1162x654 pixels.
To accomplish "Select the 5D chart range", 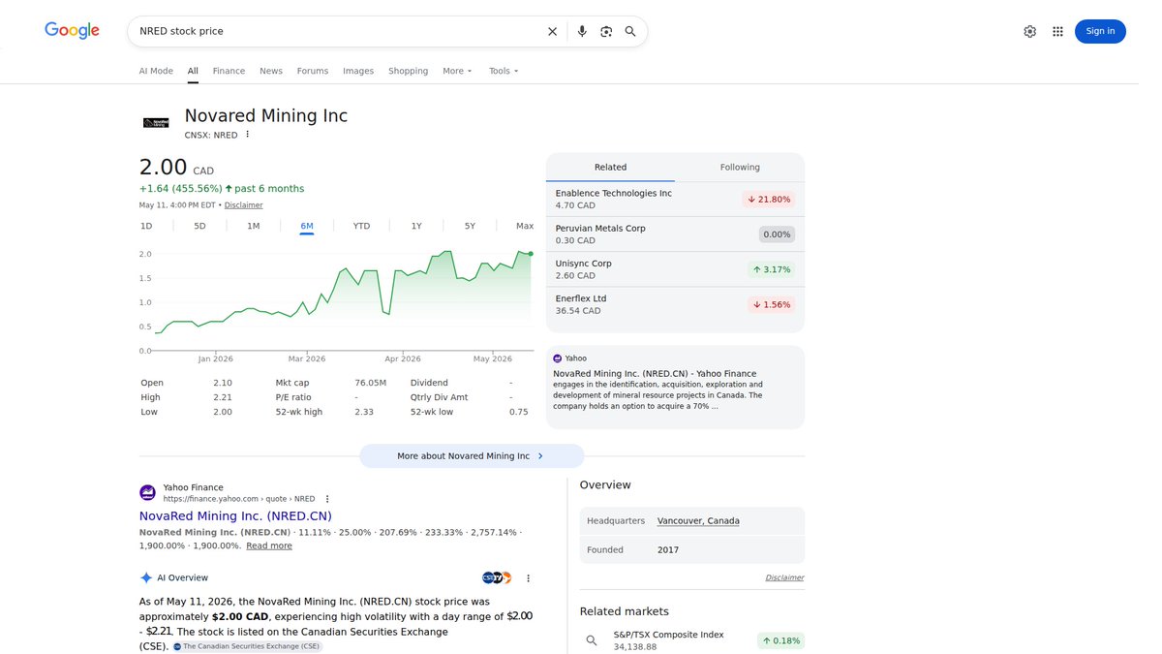I will [199, 226].
